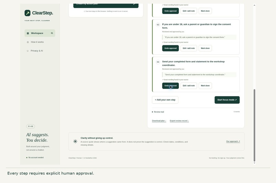
Task: Click the H + AI badge
Action: (x=30, y=126)
